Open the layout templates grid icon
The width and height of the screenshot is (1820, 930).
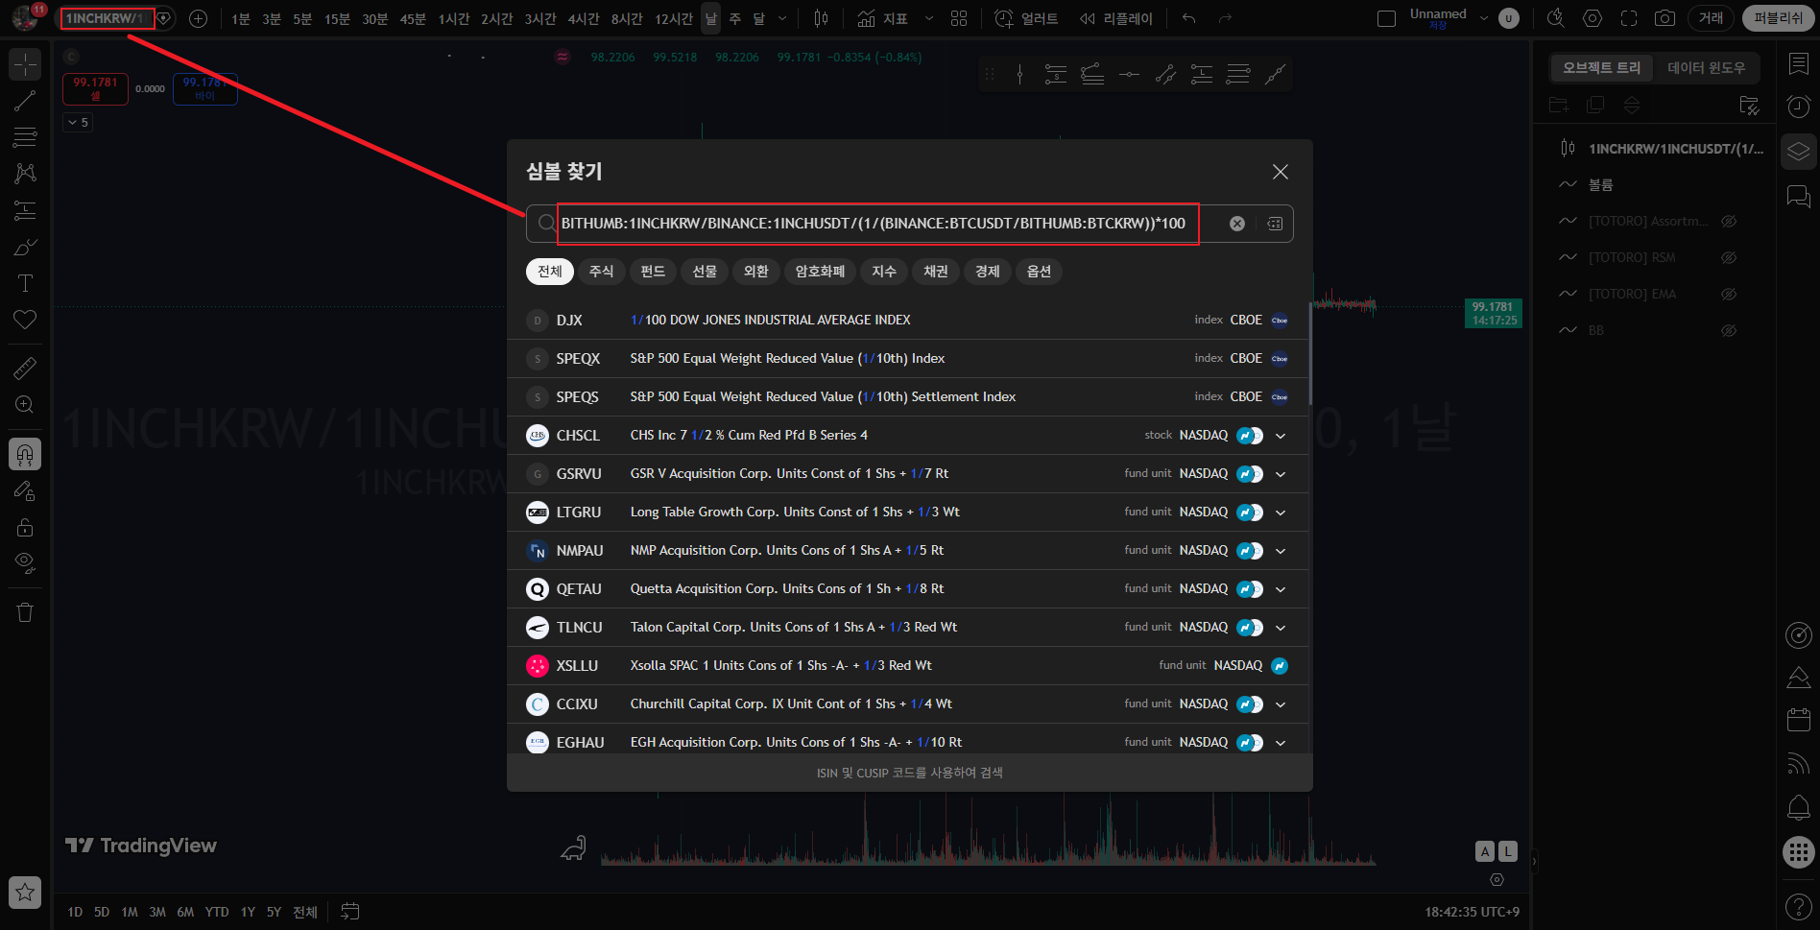(959, 18)
